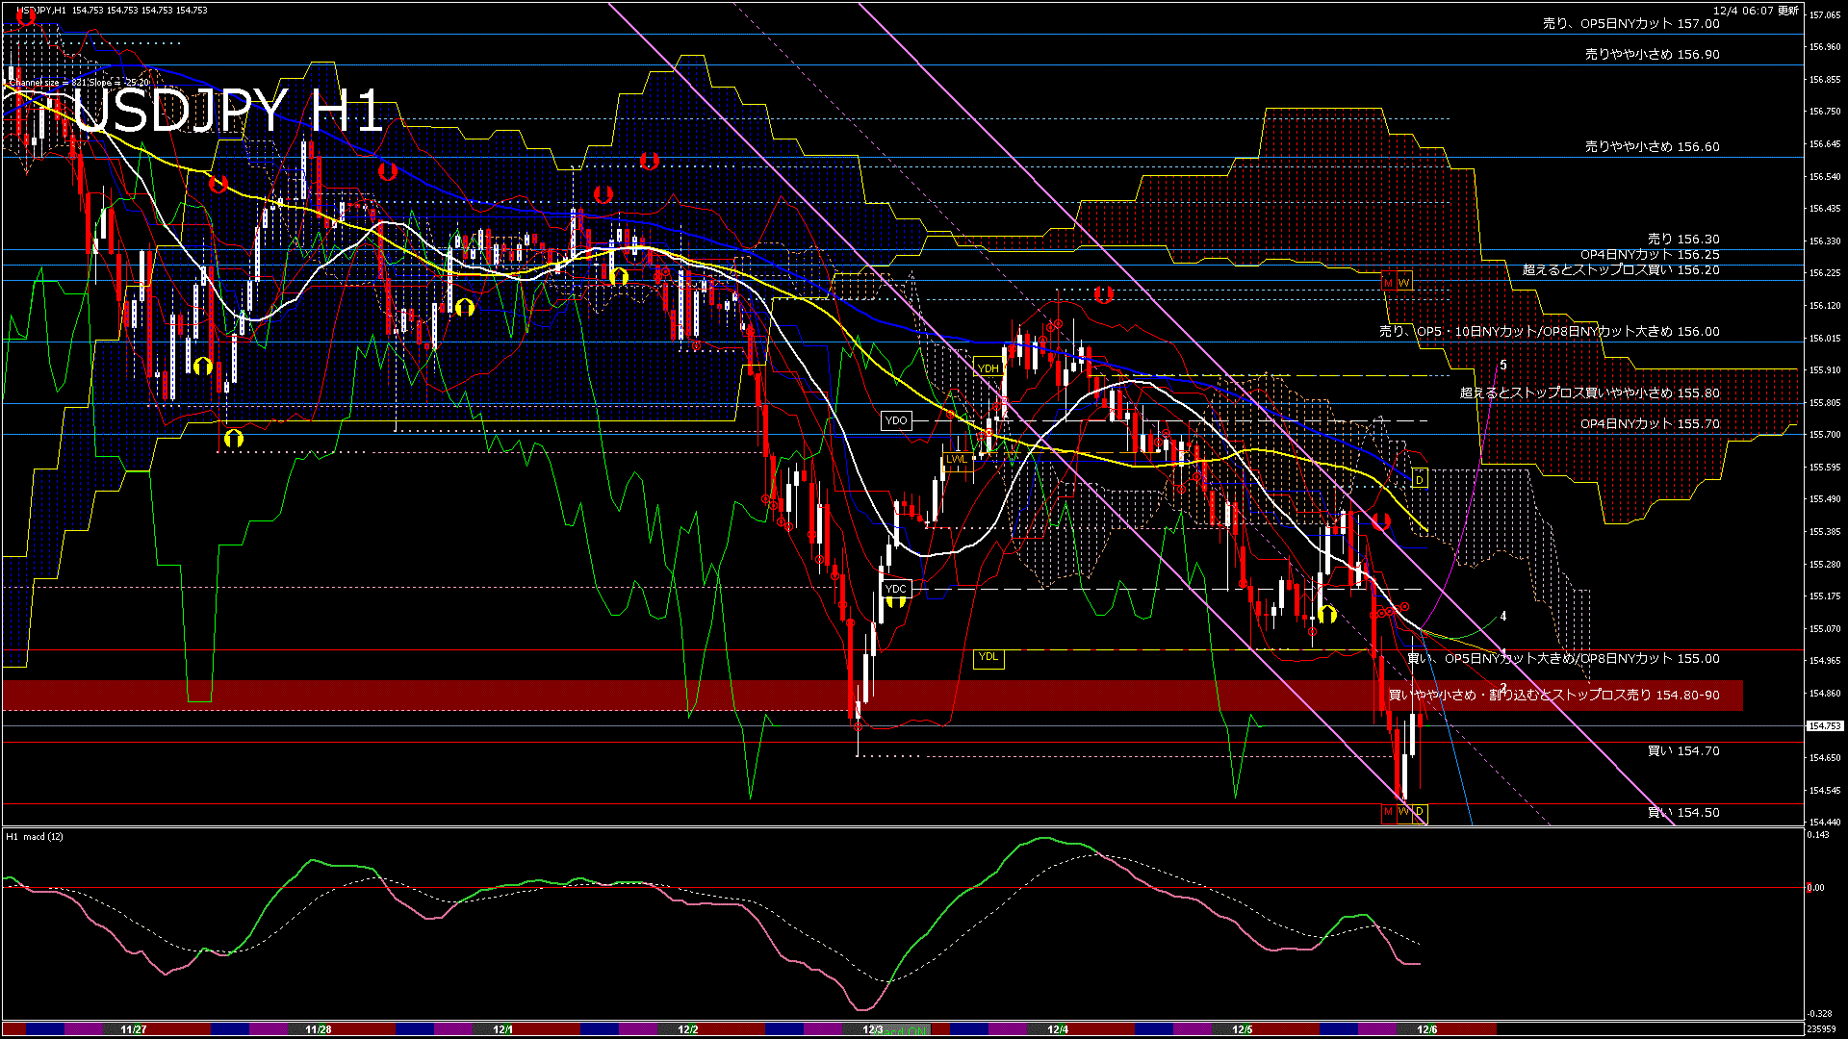The width and height of the screenshot is (1848, 1039).
Task: Click the YDL yesterday-low label box
Action: pyautogui.click(x=988, y=657)
